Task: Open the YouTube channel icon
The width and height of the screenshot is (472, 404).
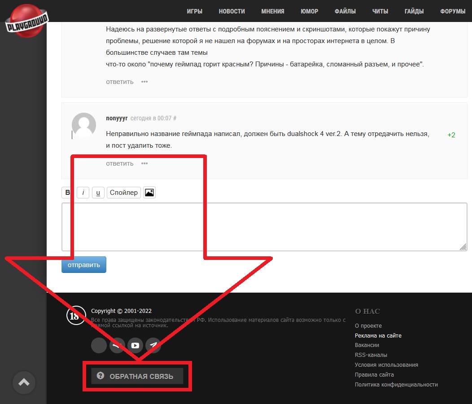Action: pyautogui.click(x=135, y=345)
